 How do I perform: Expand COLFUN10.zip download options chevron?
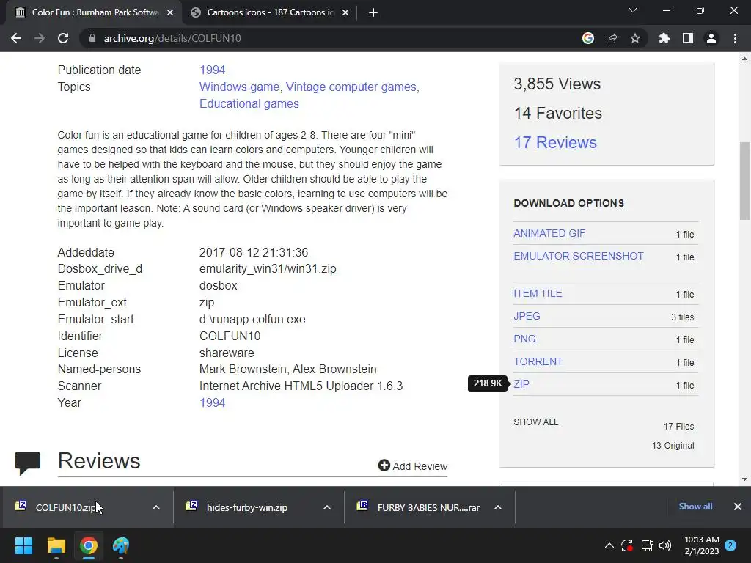click(x=156, y=507)
